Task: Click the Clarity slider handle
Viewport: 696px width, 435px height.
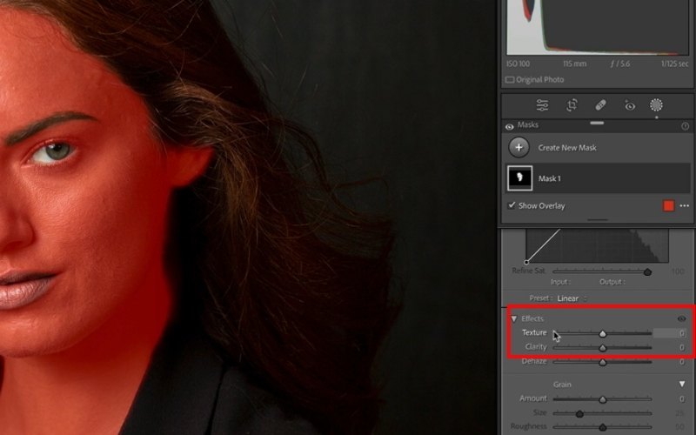Action: (602, 348)
